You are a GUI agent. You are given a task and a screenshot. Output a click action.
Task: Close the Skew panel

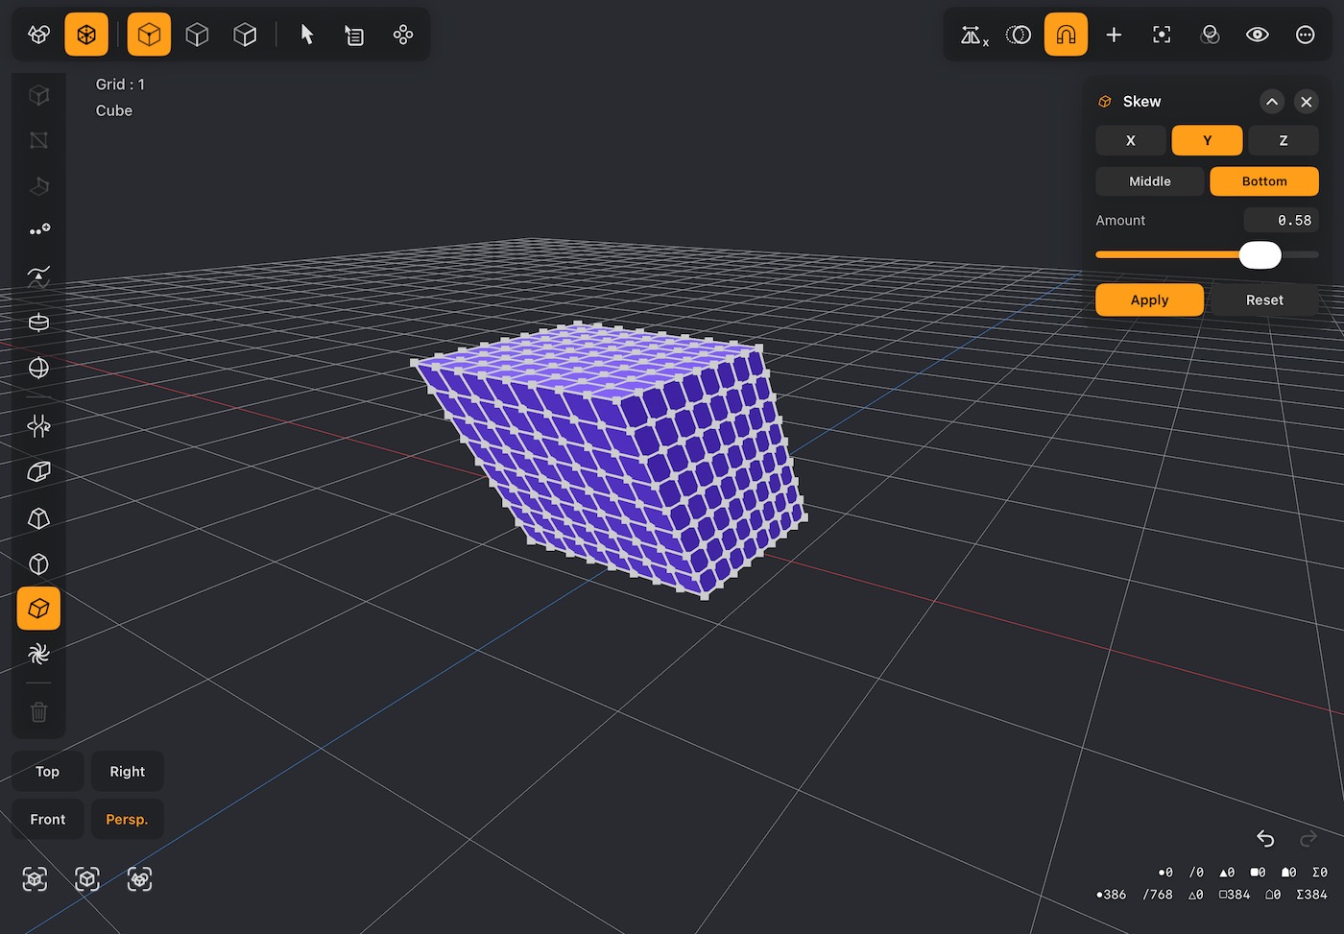pyautogui.click(x=1307, y=102)
